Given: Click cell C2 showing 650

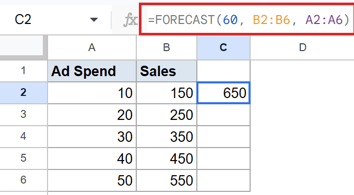Looking at the screenshot, I should pyautogui.click(x=223, y=93).
